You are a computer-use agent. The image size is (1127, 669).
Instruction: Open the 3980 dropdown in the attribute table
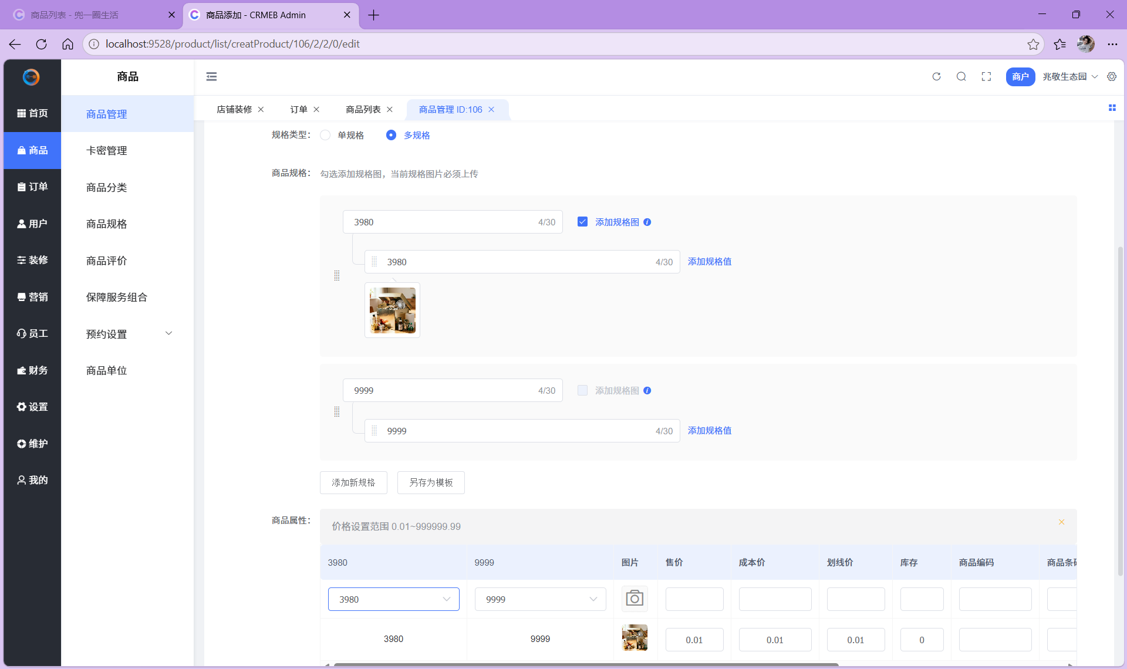pos(393,599)
